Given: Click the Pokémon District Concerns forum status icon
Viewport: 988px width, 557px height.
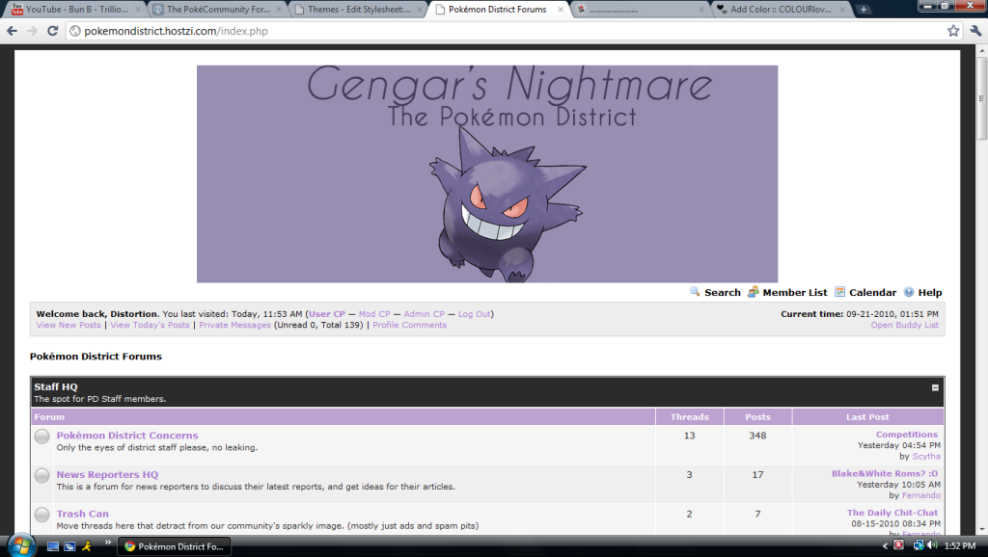Looking at the screenshot, I should pos(42,437).
